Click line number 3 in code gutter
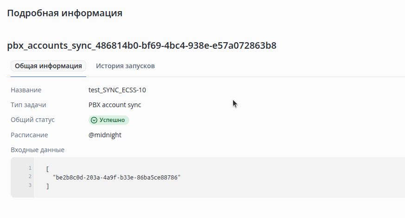The width and height of the screenshot is (405, 218). point(30,185)
